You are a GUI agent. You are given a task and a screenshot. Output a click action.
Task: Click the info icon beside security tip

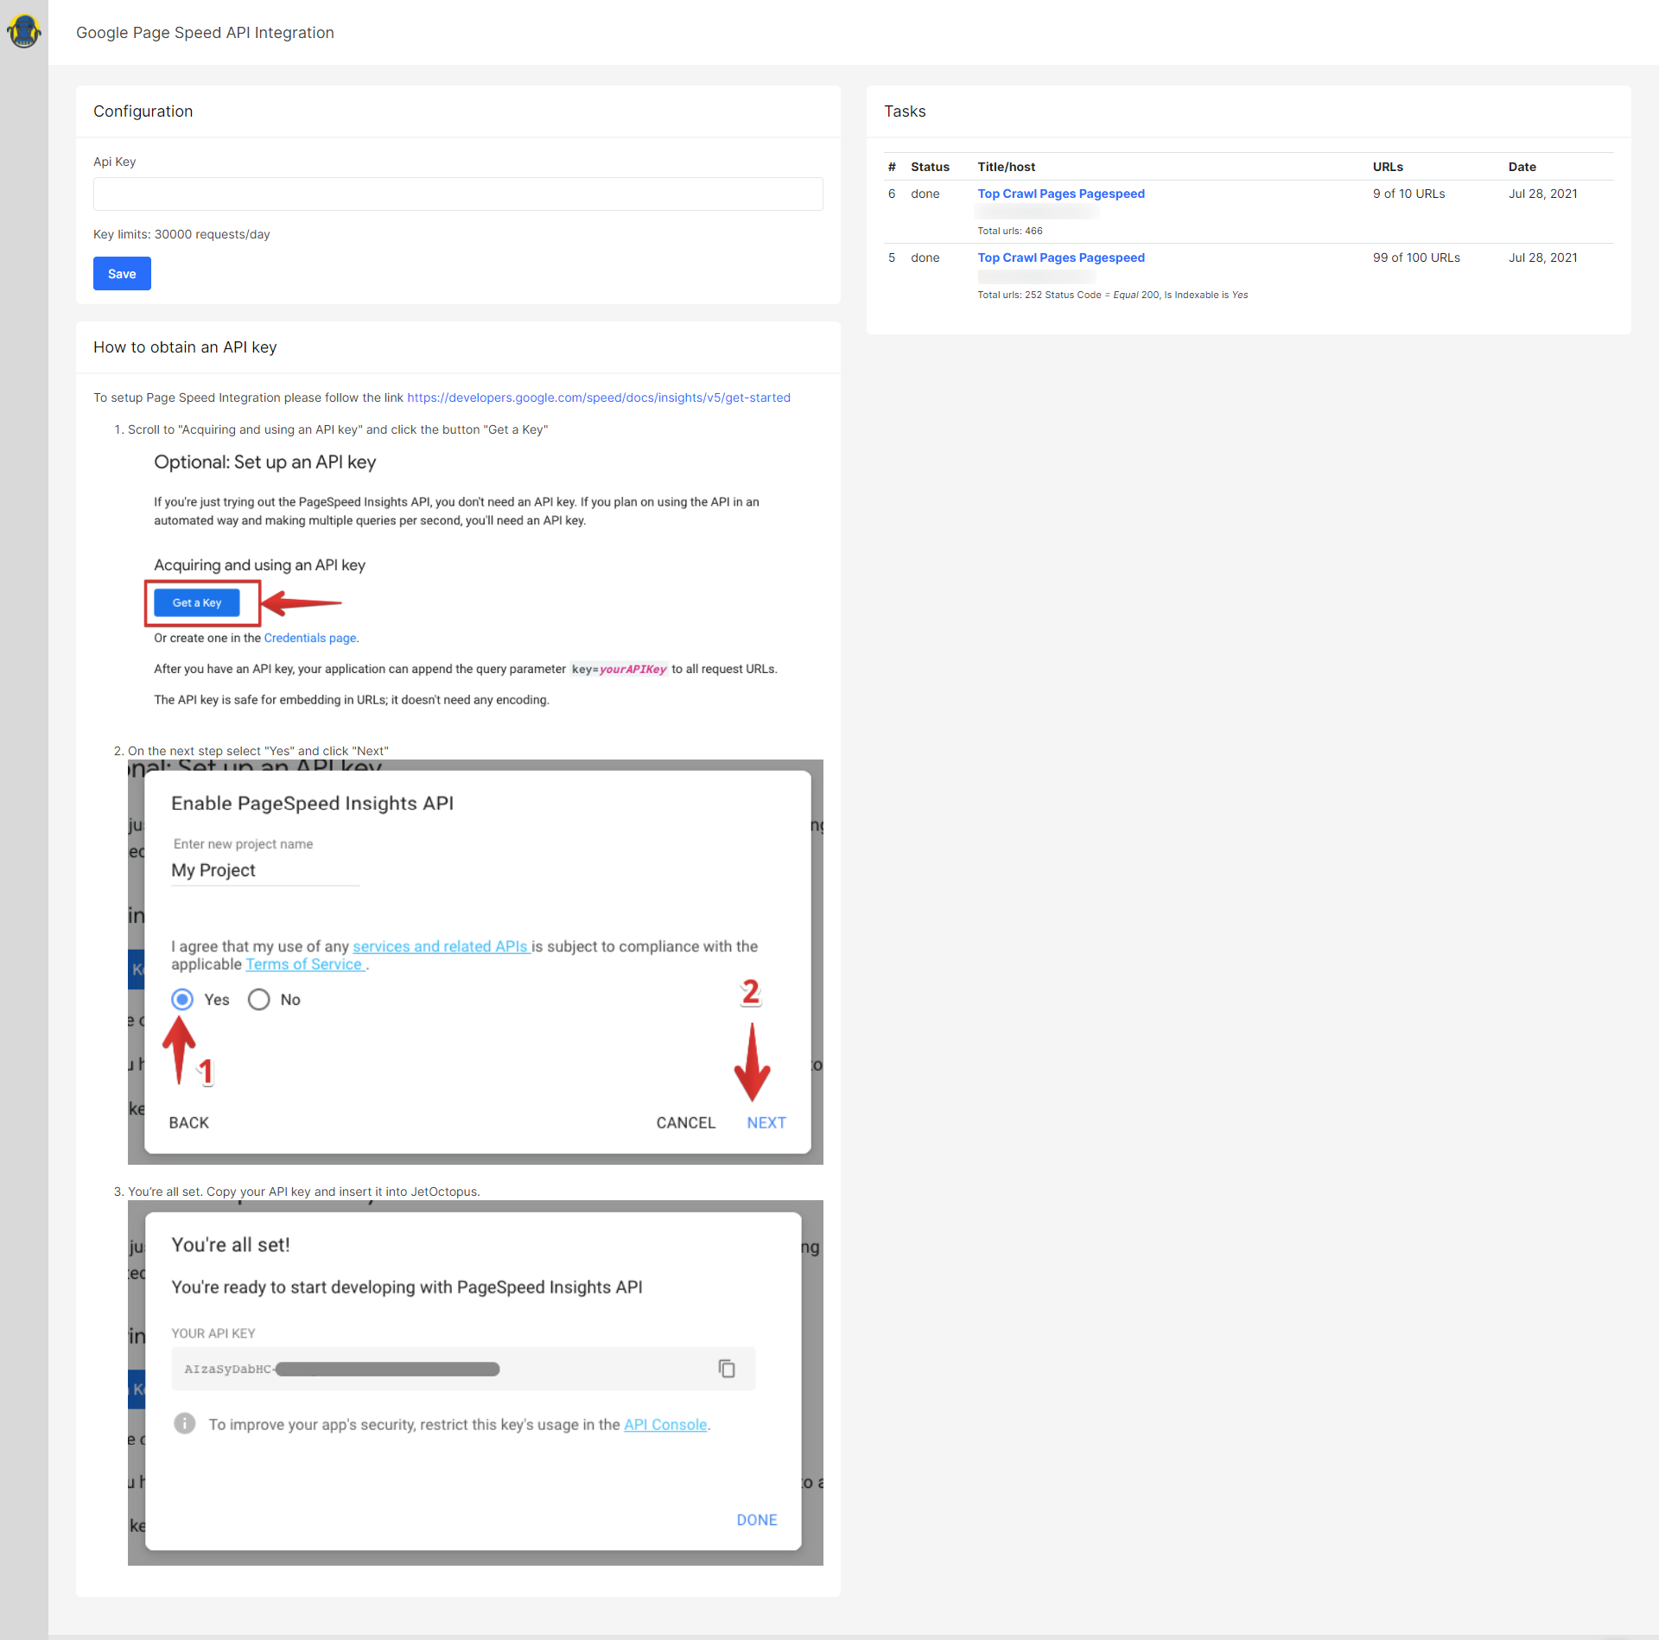click(x=184, y=1423)
